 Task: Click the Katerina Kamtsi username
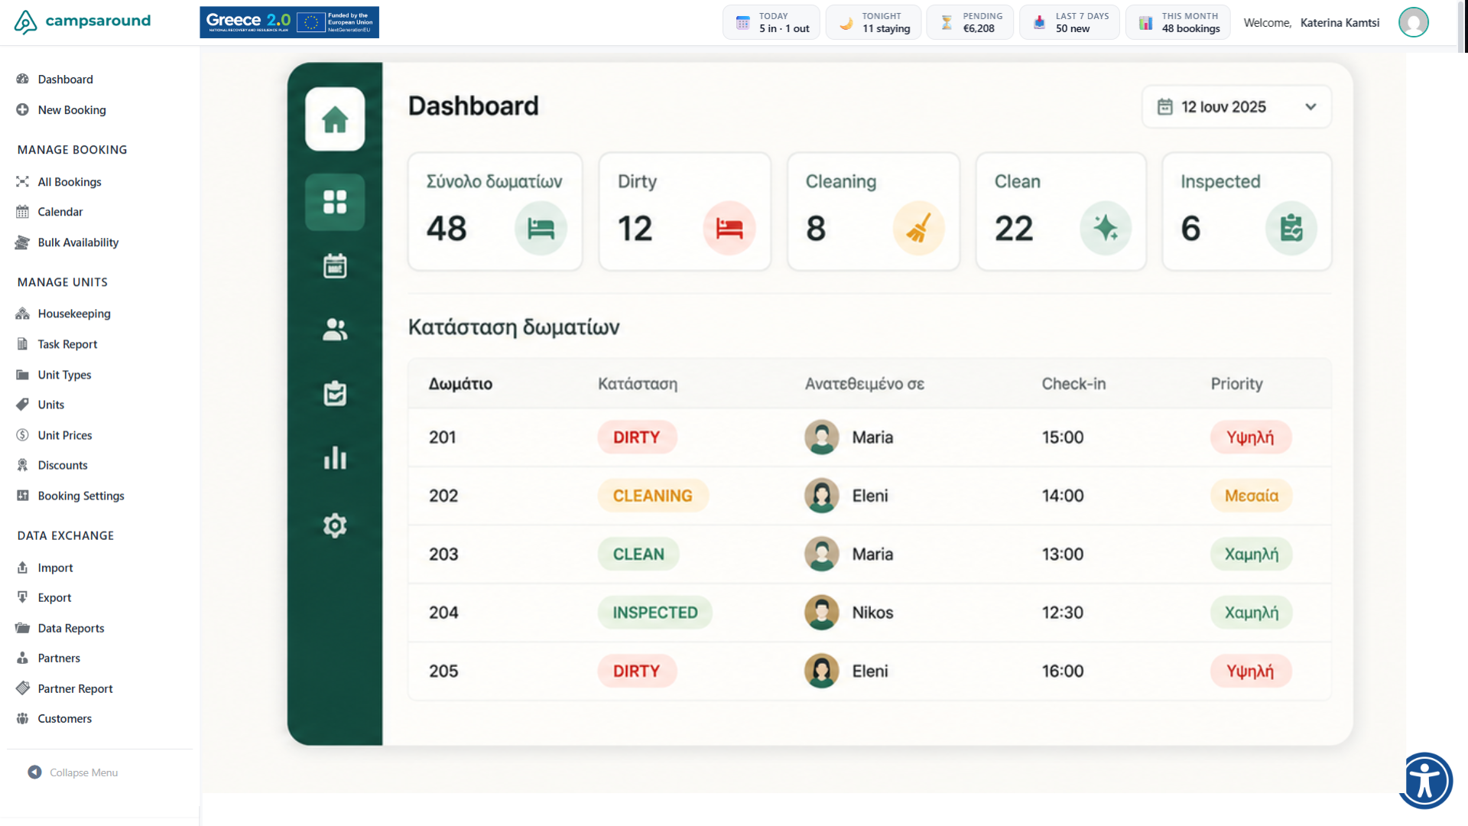(x=1340, y=23)
